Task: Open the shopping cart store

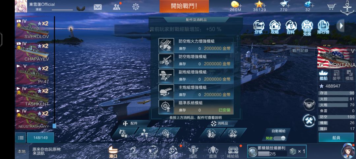Action: pyautogui.click(x=332, y=7)
